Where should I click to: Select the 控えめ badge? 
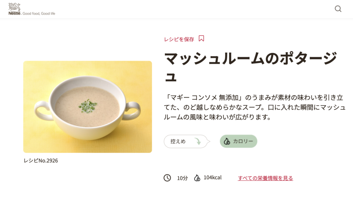point(186,141)
